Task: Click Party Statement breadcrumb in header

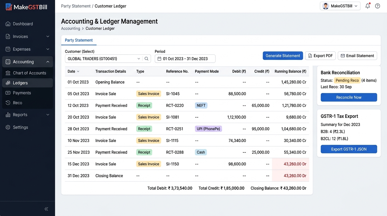Action: (76, 6)
